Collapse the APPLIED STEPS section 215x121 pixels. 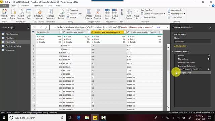[x=173, y=52]
